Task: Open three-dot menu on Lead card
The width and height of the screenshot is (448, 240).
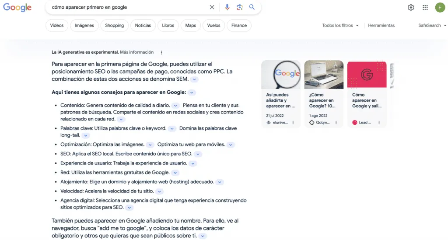Action: coord(379,123)
